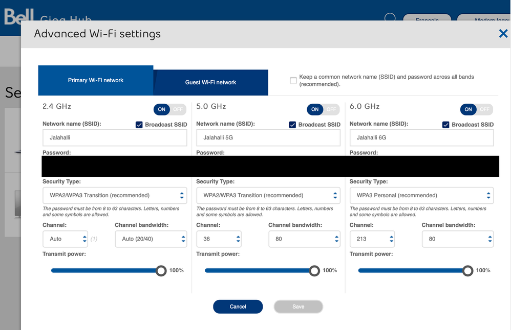Uncheck Broadcast SSID for 6.0 GHz
This screenshot has height=330, width=511.
pyautogui.click(x=445, y=125)
